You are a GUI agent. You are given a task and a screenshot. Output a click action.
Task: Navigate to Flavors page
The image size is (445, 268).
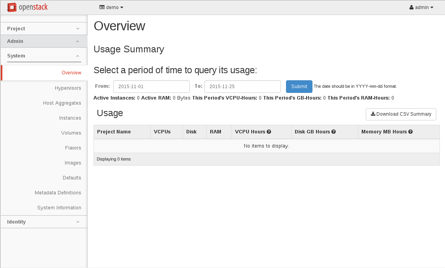pos(73,148)
